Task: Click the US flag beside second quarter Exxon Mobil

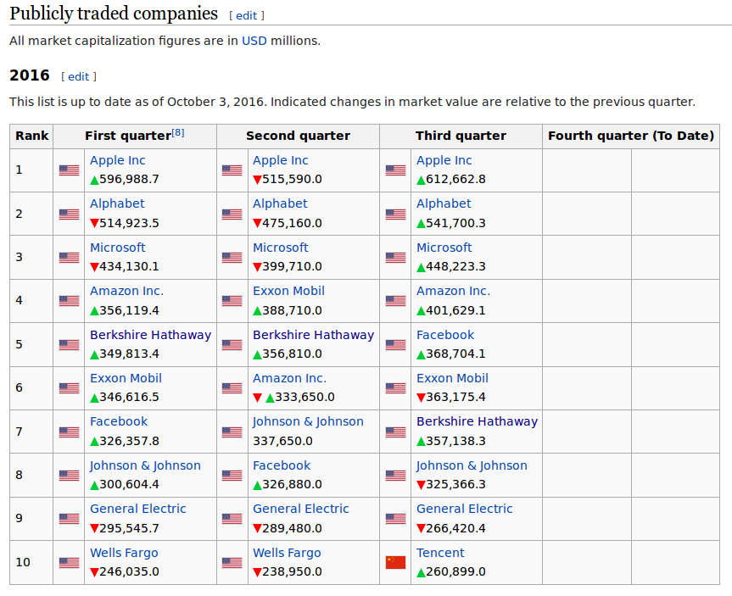Action: (232, 301)
